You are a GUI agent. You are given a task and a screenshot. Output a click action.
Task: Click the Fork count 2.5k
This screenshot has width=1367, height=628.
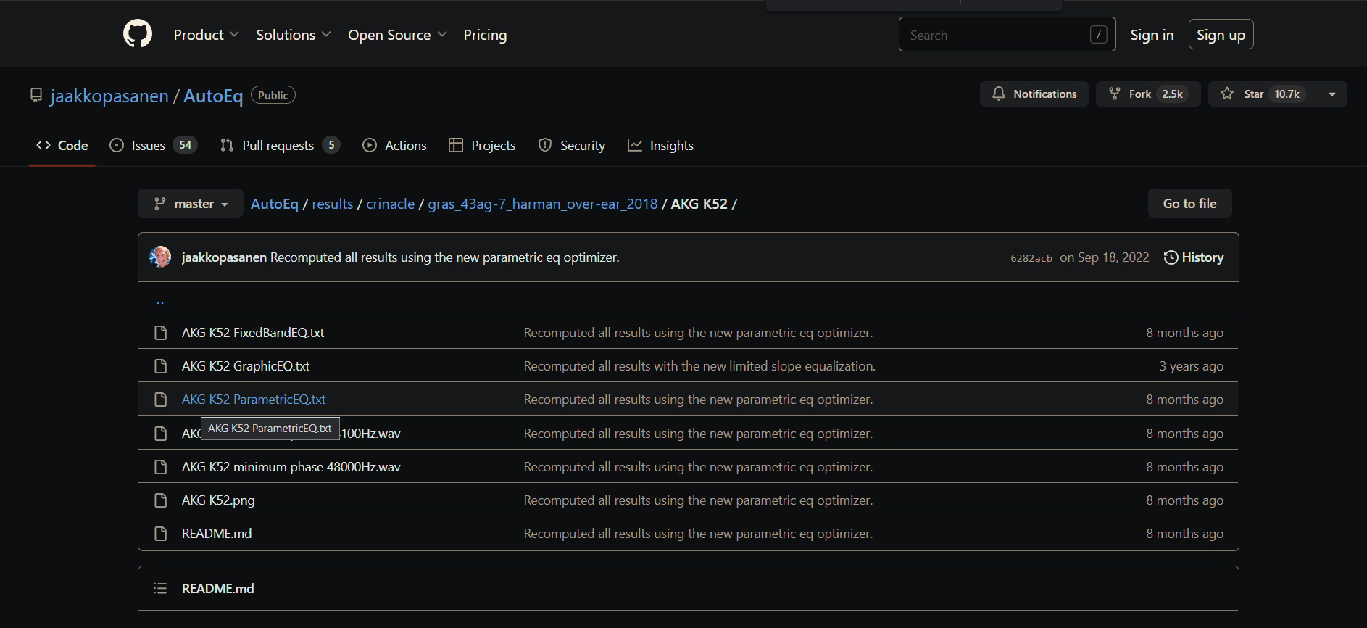[x=1172, y=94]
